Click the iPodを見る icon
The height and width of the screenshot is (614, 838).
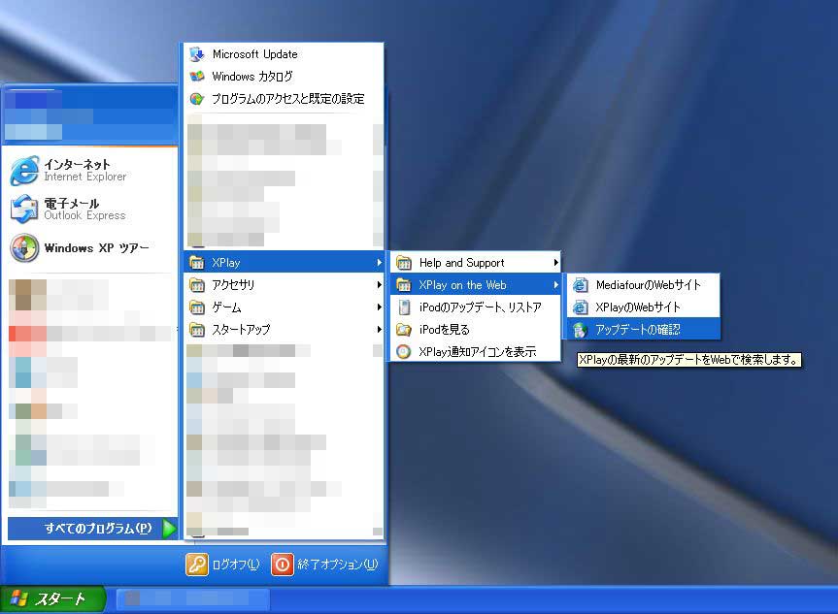pos(404,330)
